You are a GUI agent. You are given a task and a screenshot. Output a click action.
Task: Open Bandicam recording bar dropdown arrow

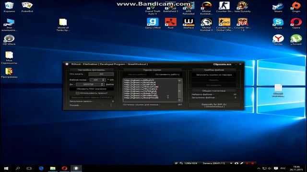(231, 163)
